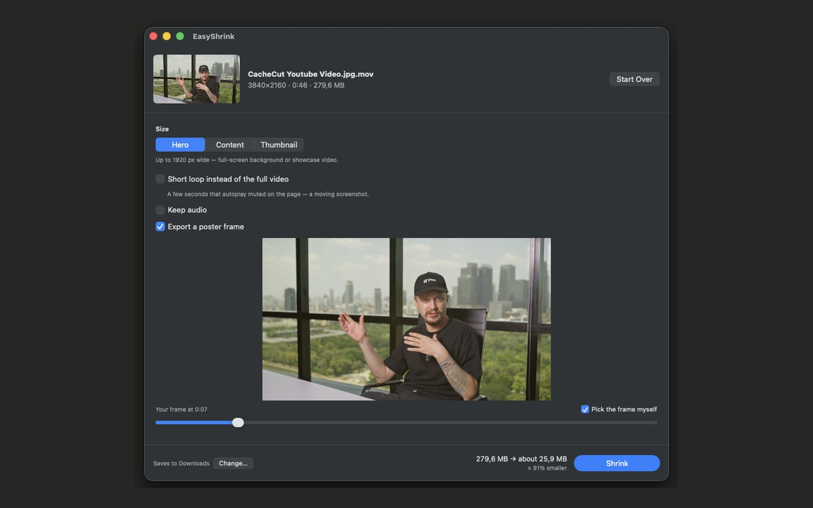Click the 'Your frame at 0:07' label
Image resolution: width=813 pixels, height=508 pixels.
coord(181,409)
